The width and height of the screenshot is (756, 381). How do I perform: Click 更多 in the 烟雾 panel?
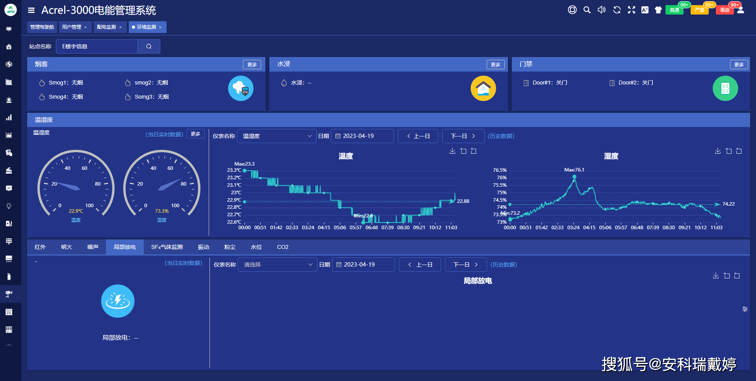point(252,64)
